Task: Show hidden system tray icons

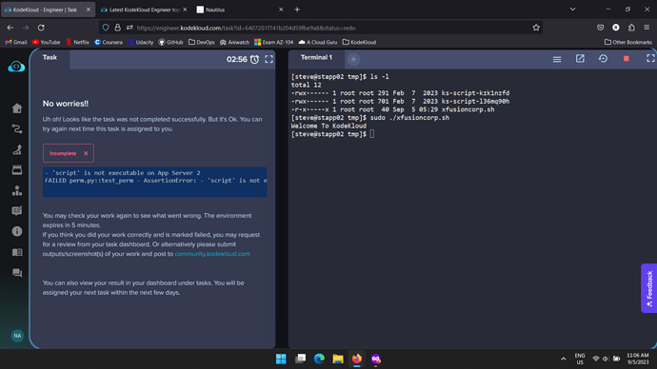Action: point(563,359)
